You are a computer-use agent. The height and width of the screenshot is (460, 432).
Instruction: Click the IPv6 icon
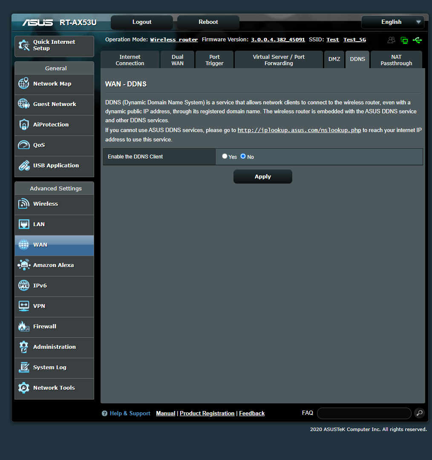[24, 285]
